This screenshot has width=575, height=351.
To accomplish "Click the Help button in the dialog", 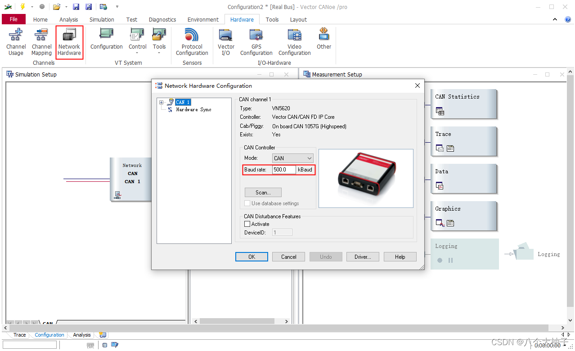I will coord(400,256).
